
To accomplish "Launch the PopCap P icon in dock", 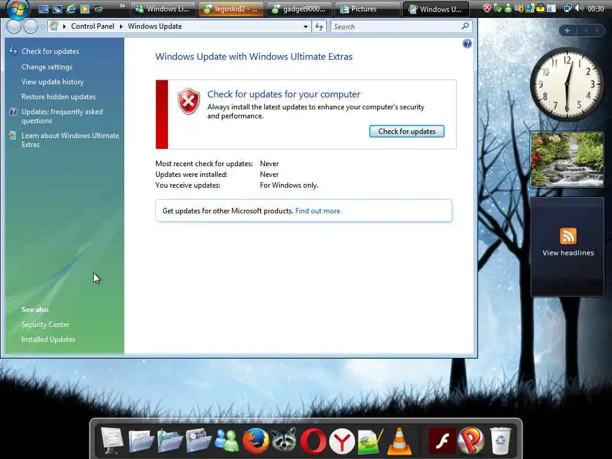I will coord(471,442).
